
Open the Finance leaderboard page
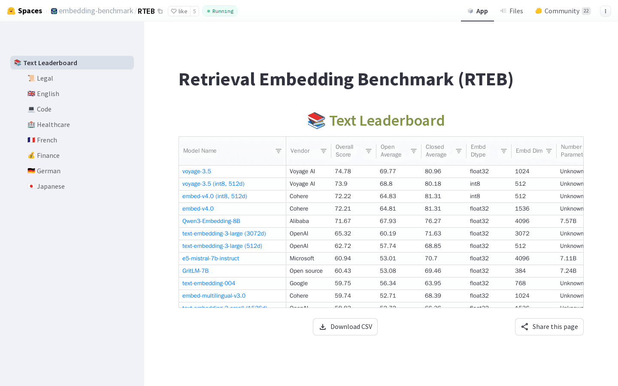tap(43, 155)
